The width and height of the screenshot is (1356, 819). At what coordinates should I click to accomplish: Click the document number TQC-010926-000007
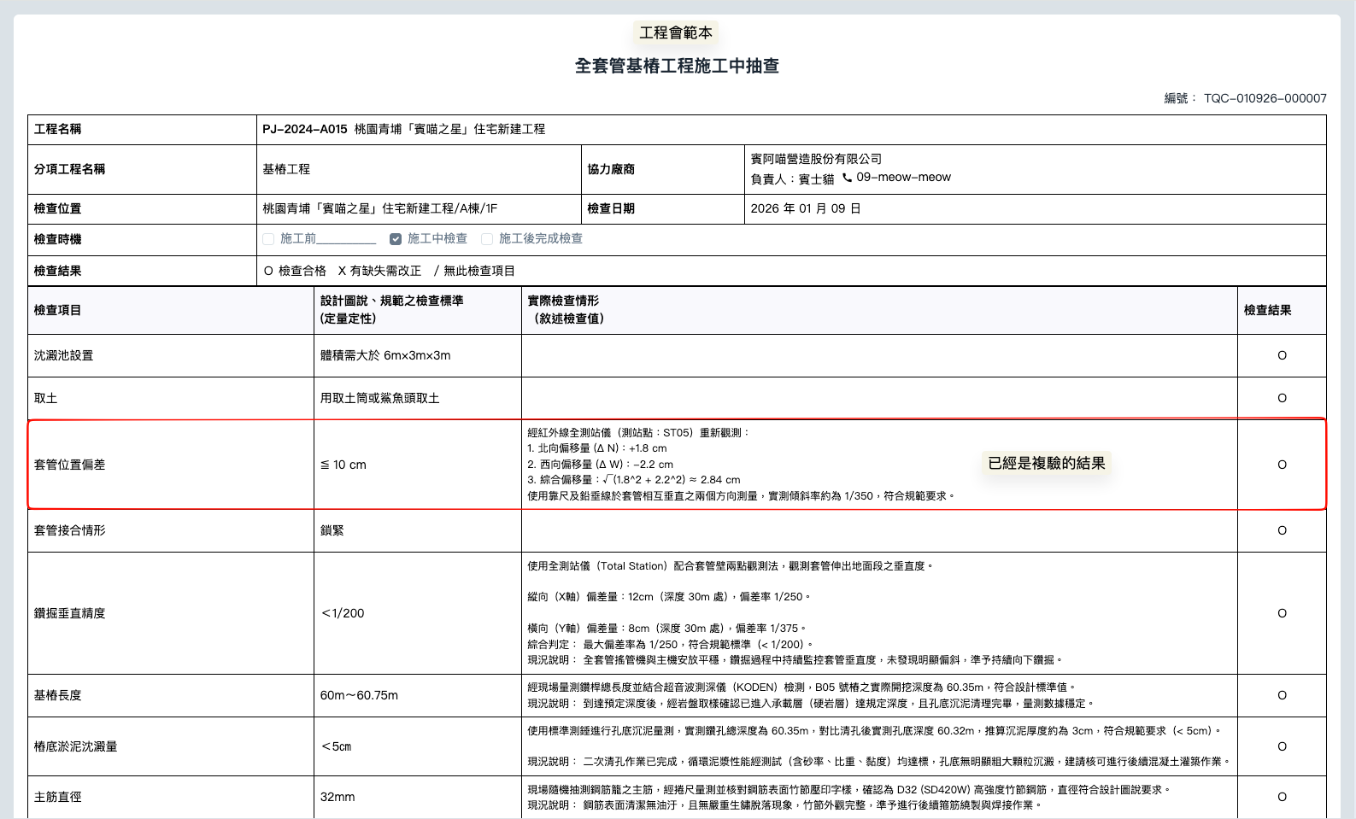(1265, 98)
